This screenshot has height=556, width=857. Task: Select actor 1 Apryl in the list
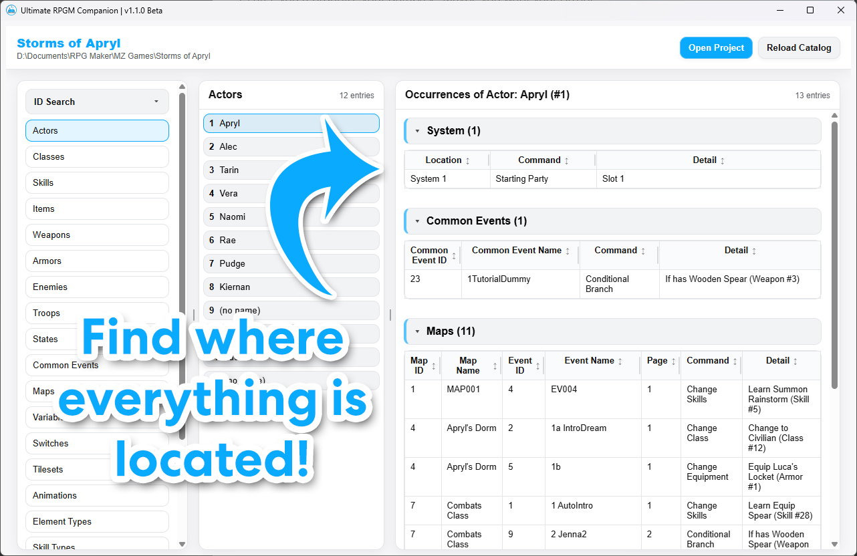pyautogui.click(x=291, y=124)
